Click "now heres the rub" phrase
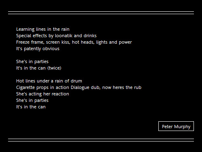The image size is (202, 152). point(122,87)
